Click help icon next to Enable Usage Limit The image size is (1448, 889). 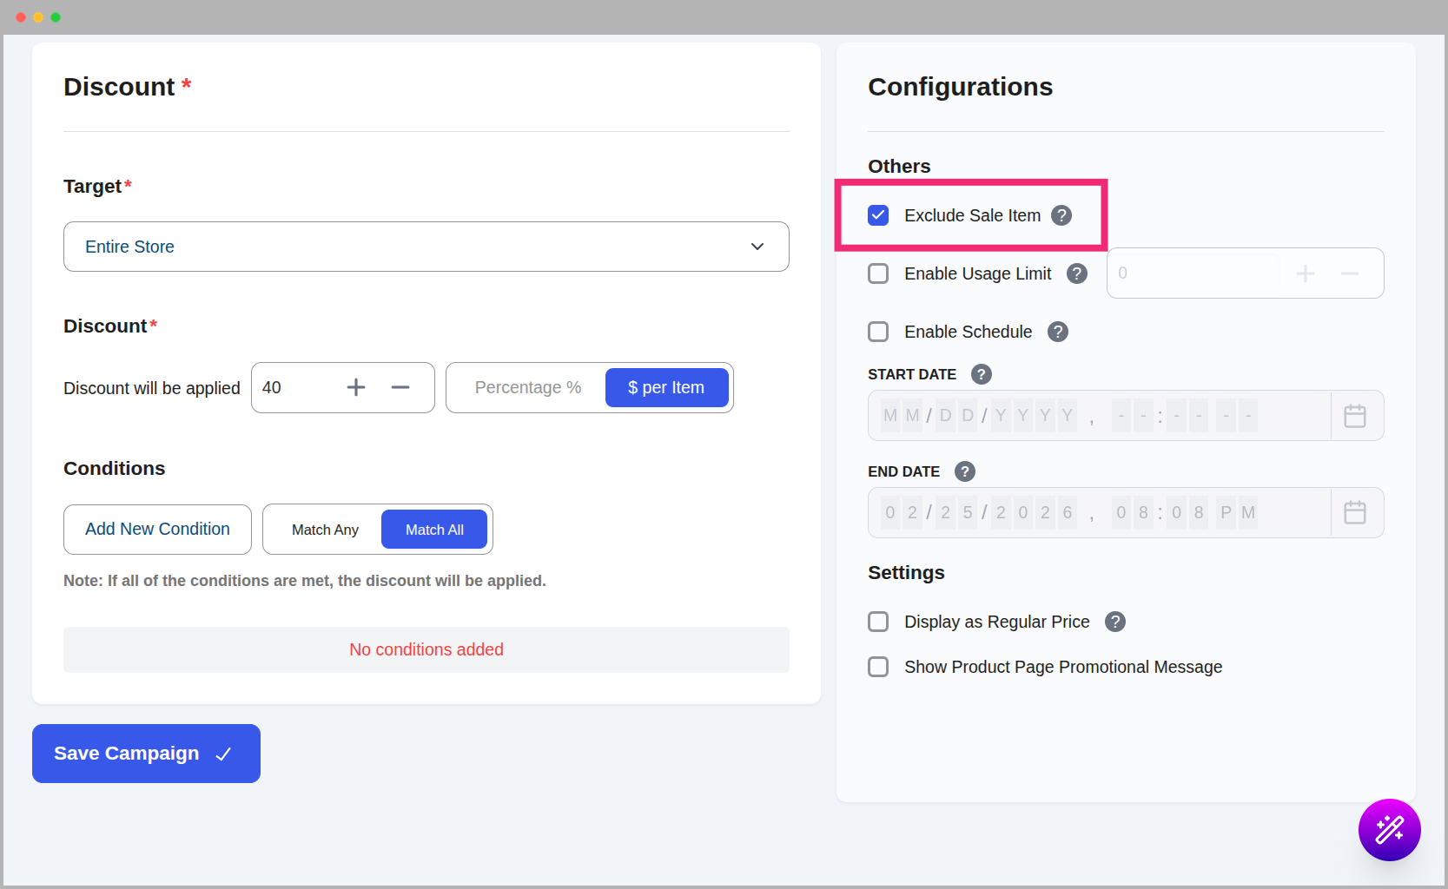pyautogui.click(x=1076, y=273)
